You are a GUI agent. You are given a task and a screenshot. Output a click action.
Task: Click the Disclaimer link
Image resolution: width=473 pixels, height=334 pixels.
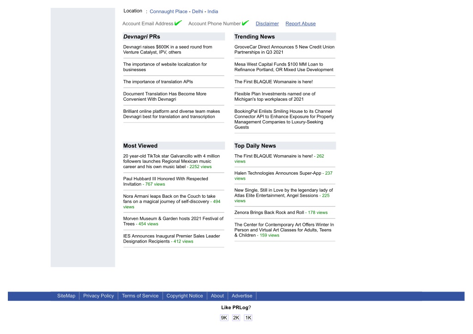[x=267, y=24]
